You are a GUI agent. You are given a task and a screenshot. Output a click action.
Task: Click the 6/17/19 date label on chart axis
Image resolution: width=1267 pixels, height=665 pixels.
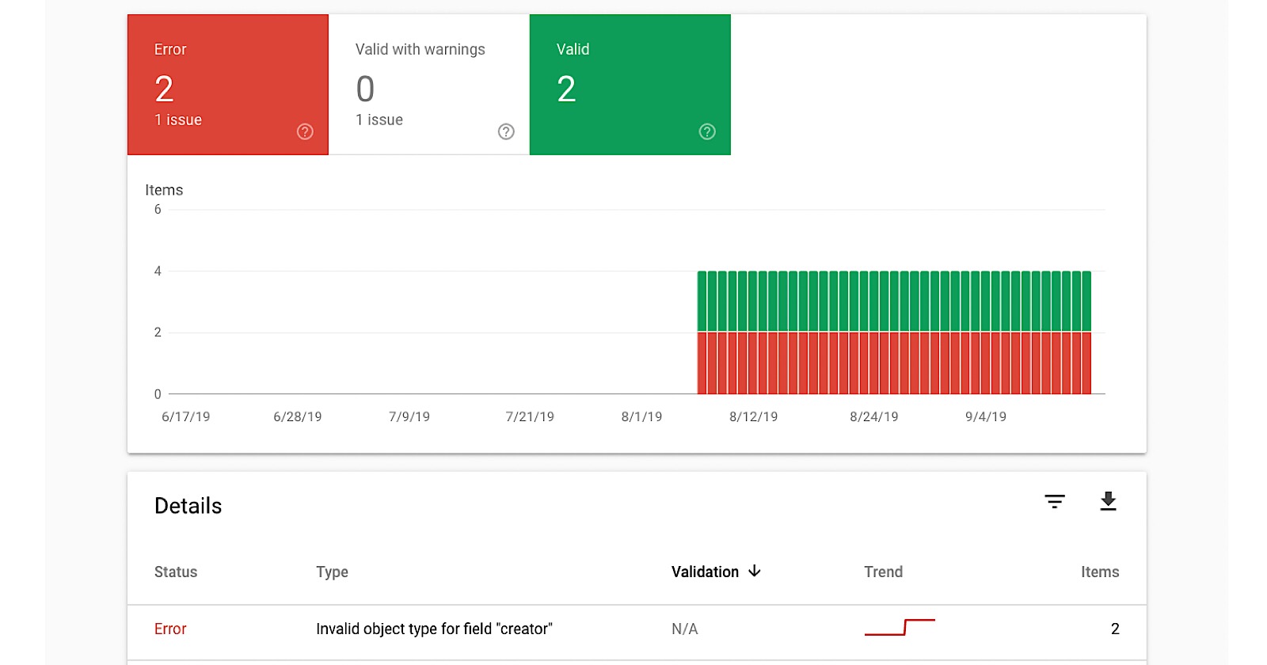(185, 416)
